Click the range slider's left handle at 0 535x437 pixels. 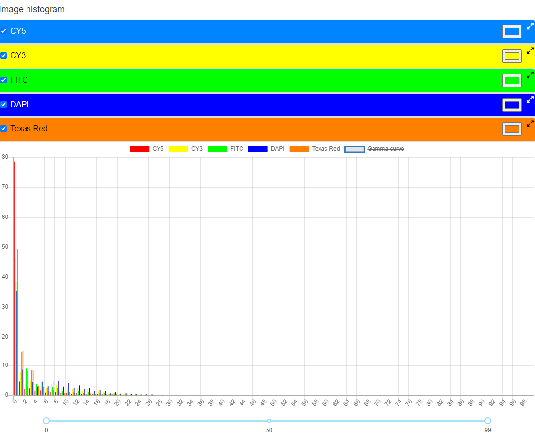(x=46, y=421)
